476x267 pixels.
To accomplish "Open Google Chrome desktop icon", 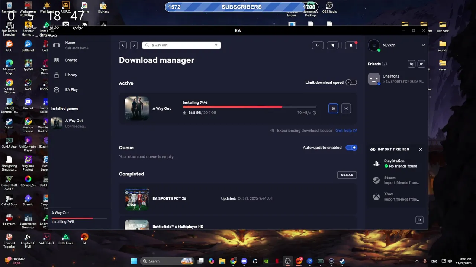I will 9,87.
